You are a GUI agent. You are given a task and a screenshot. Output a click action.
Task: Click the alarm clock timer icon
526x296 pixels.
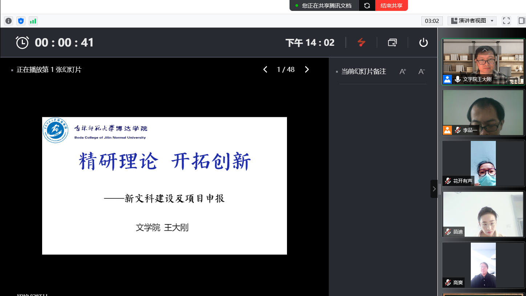point(22,42)
